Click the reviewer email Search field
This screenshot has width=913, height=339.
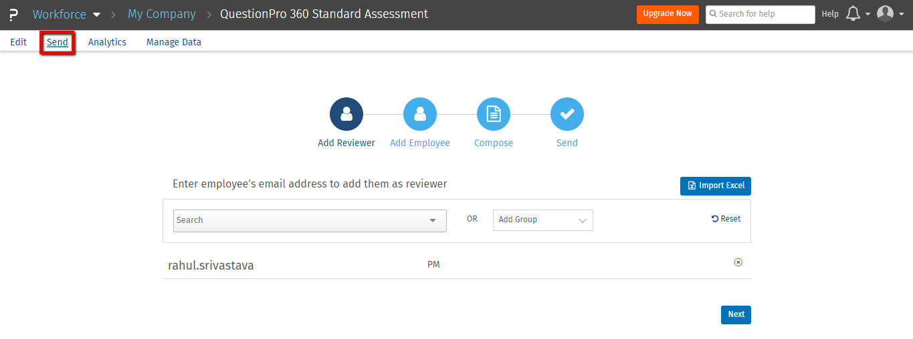[x=310, y=220]
